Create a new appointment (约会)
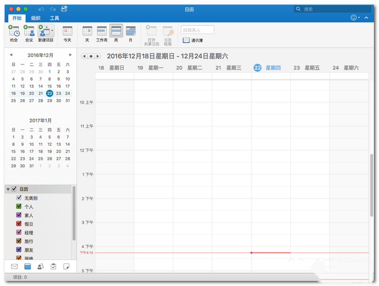379x286 pixels. (x=14, y=34)
